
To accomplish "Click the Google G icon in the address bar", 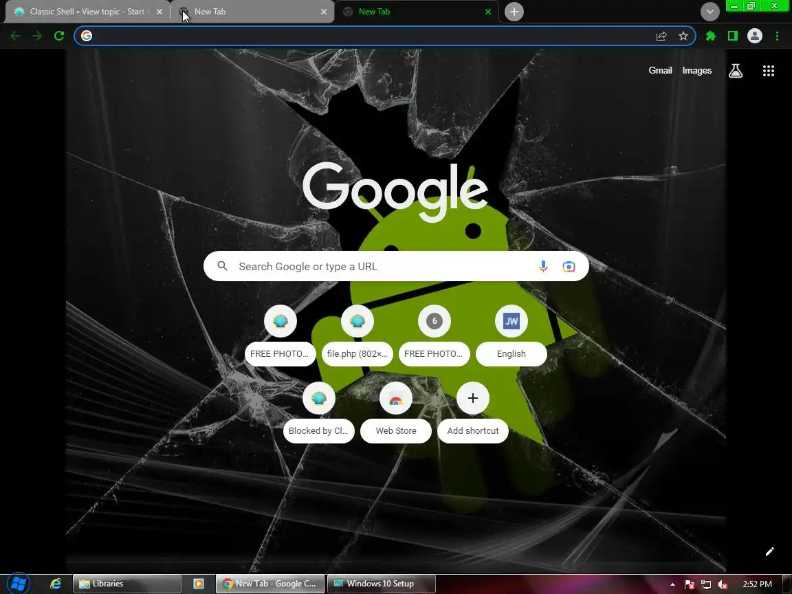I will coord(87,36).
